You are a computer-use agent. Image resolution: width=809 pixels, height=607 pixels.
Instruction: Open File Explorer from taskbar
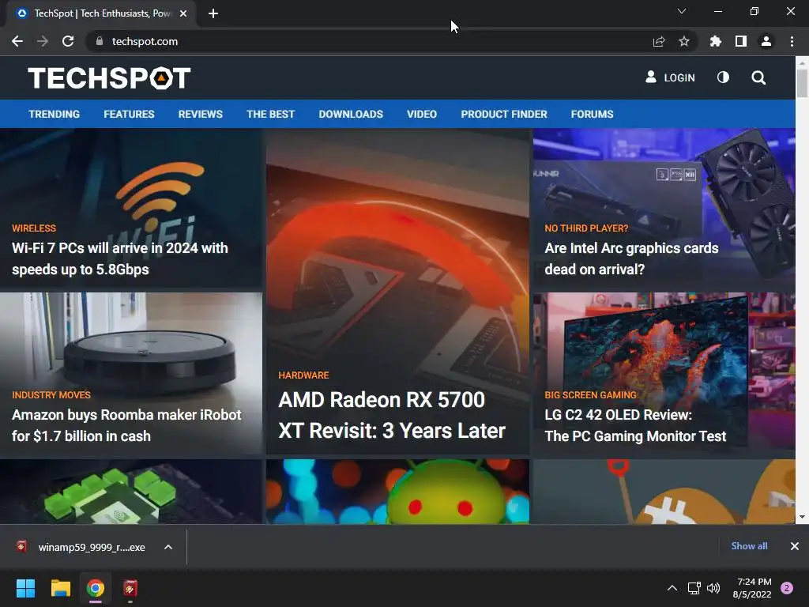click(x=60, y=588)
